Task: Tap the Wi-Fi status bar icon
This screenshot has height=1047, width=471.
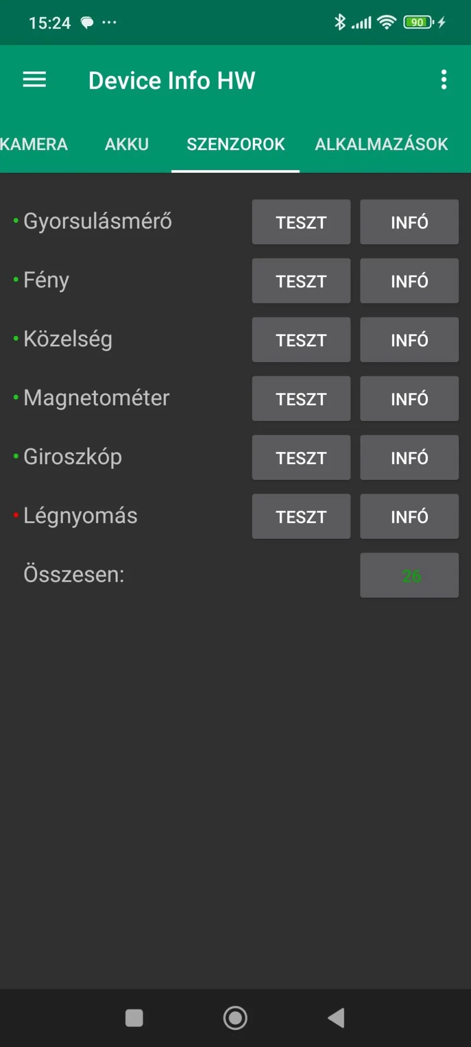Action: click(x=387, y=22)
